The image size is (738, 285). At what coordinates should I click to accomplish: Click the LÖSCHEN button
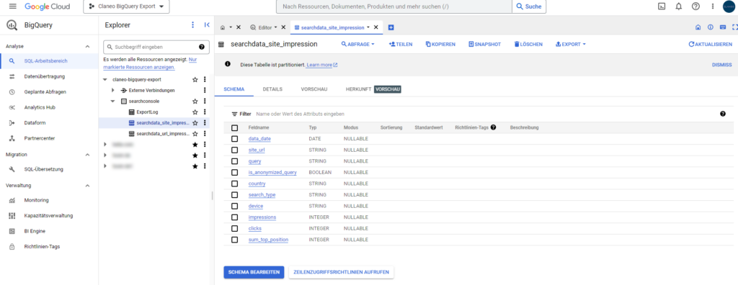528,44
